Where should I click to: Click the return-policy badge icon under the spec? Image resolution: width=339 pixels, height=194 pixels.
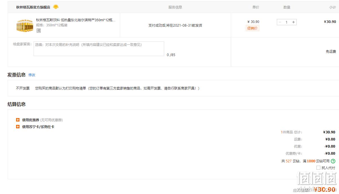tap(39, 31)
